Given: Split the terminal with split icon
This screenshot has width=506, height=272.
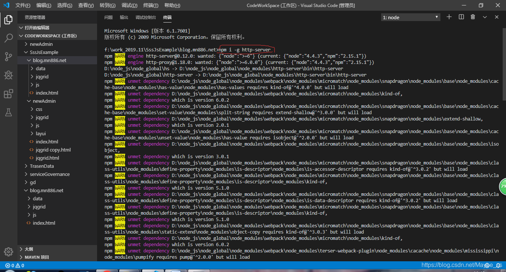Looking at the screenshot, I should point(461,17).
